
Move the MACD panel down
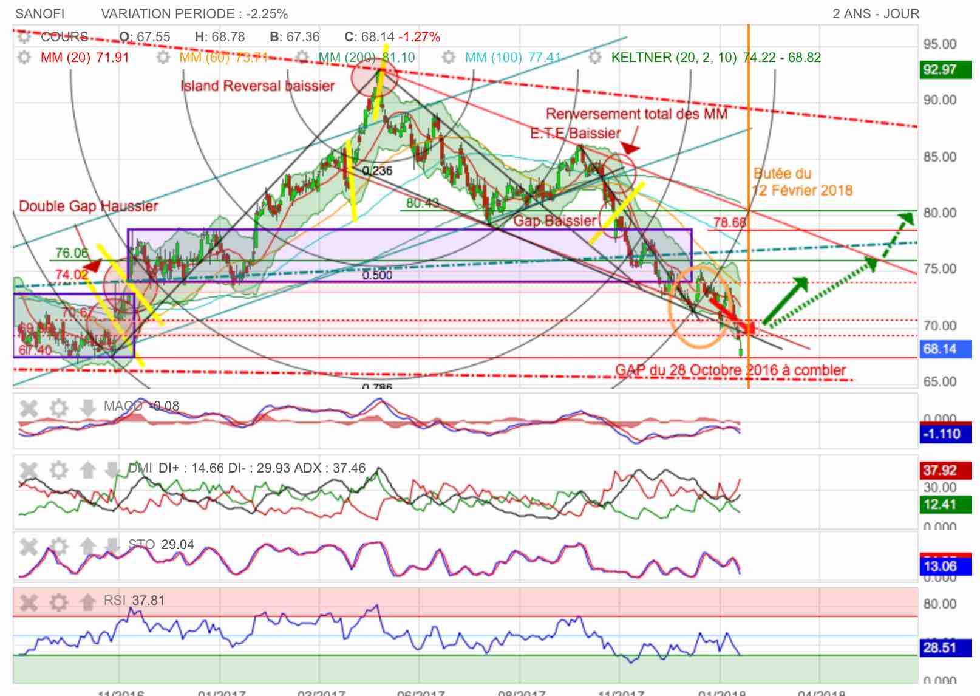point(87,407)
